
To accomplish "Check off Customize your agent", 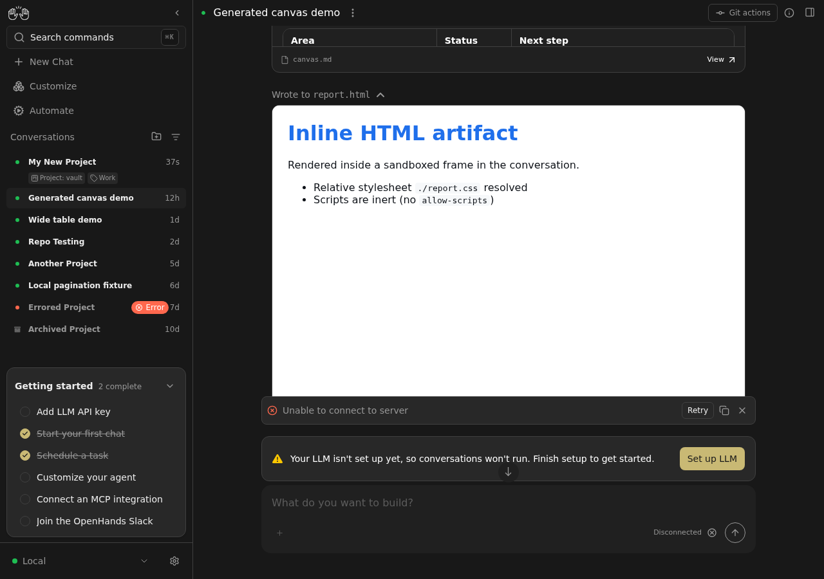I will click(x=25, y=477).
